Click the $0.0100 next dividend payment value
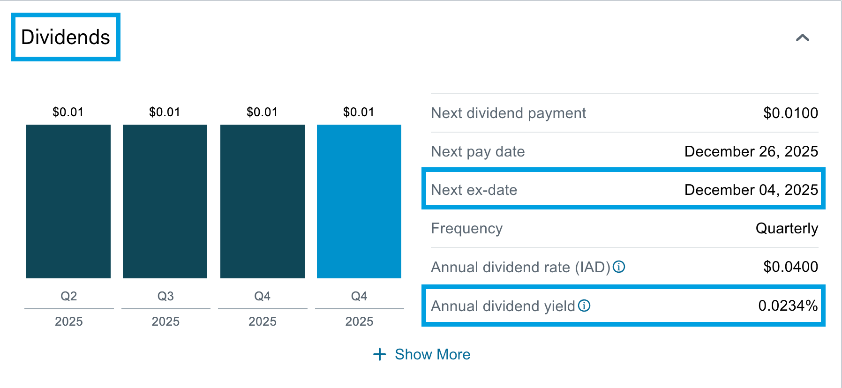 [x=790, y=113]
